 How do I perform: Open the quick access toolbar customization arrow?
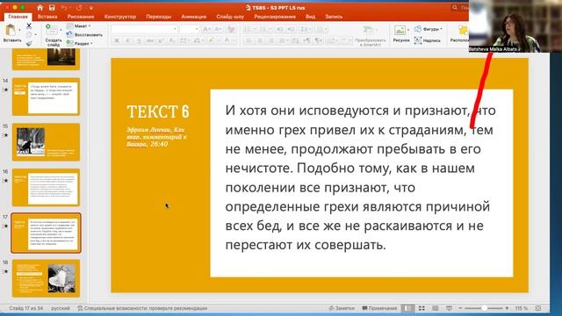click(x=91, y=8)
